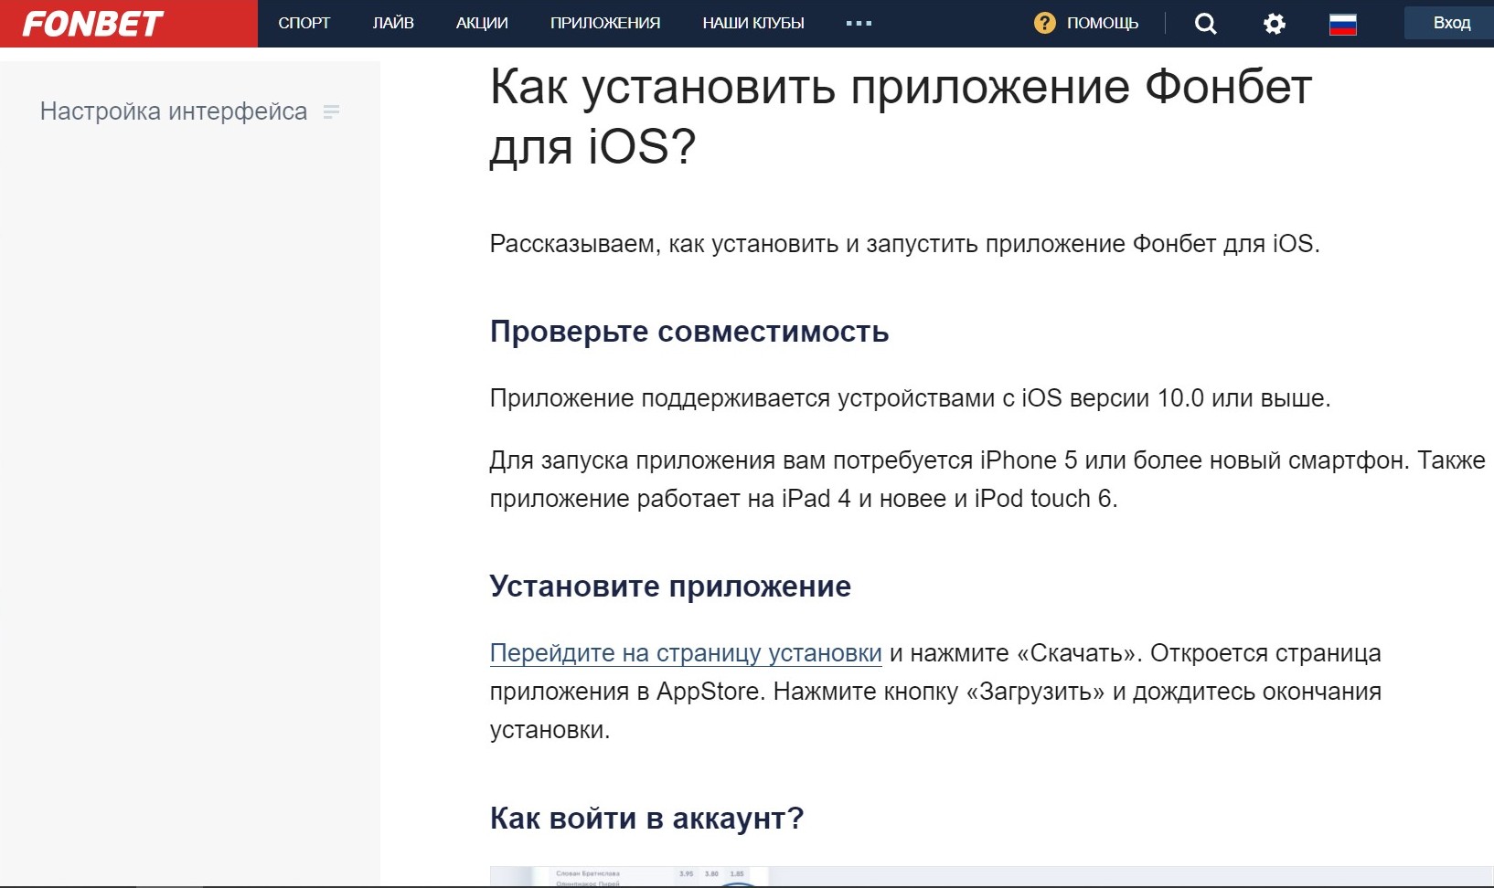
Task: Follow Перейдите на страницу установки link
Action: pyautogui.click(x=686, y=653)
